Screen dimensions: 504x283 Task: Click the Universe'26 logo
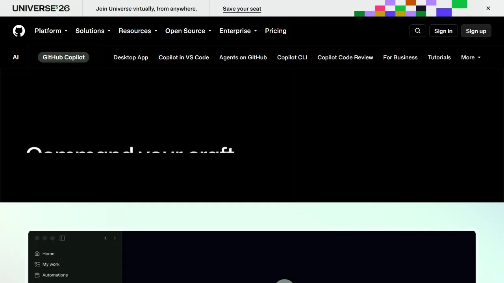point(41,8)
